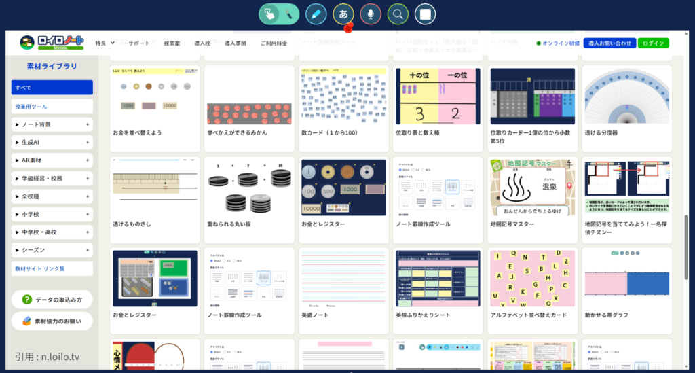Image resolution: width=695 pixels, height=373 pixels.
Task: Expand the 小学校 category
Action: pyautogui.click(x=52, y=214)
